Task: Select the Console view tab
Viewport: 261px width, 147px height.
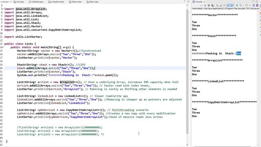Action: point(197,2)
